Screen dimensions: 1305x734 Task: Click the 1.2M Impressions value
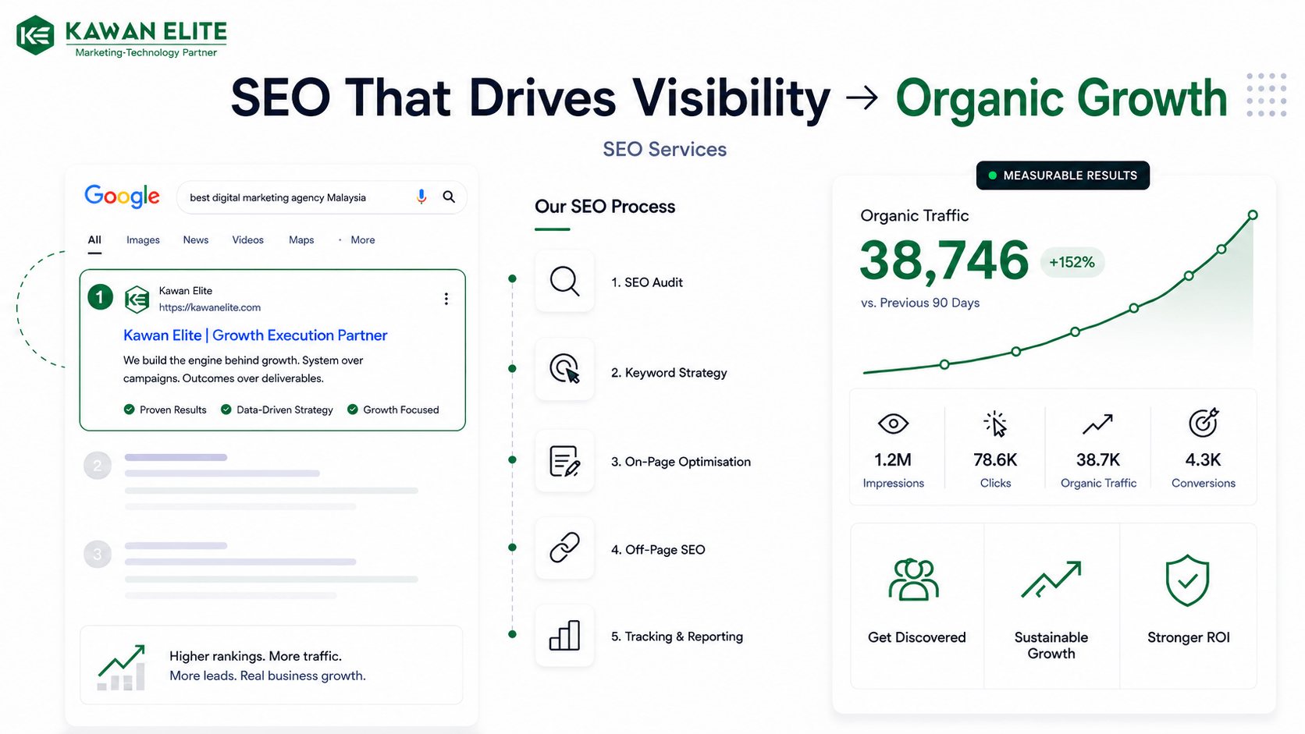click(x=893, y=460)
